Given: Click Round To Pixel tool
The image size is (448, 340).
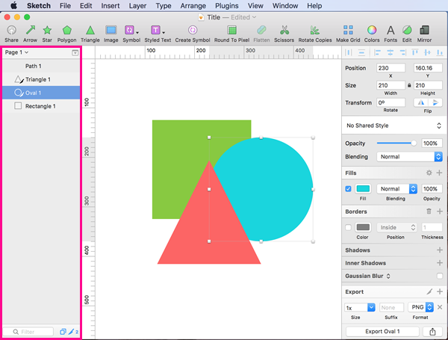Looking at the screenshot, I should point(231,34).
